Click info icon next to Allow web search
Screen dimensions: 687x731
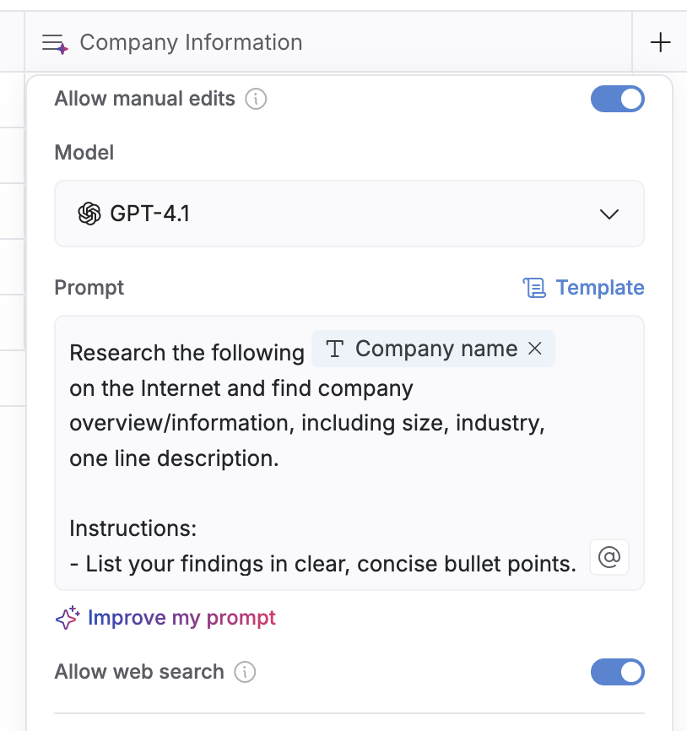(245, 673)
